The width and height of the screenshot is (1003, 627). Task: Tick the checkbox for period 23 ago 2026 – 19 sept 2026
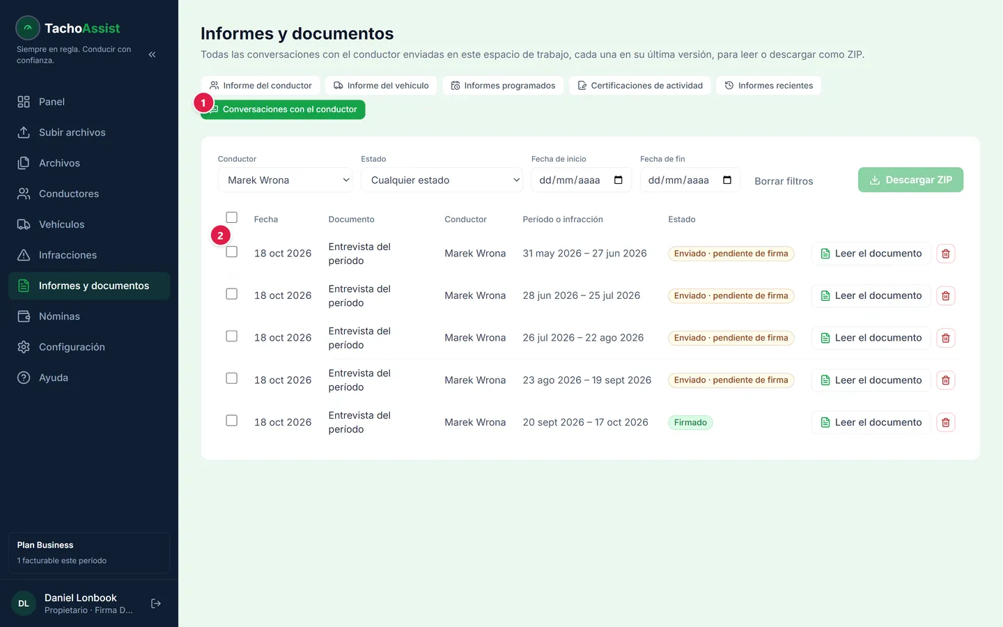[x=232, y=378]
